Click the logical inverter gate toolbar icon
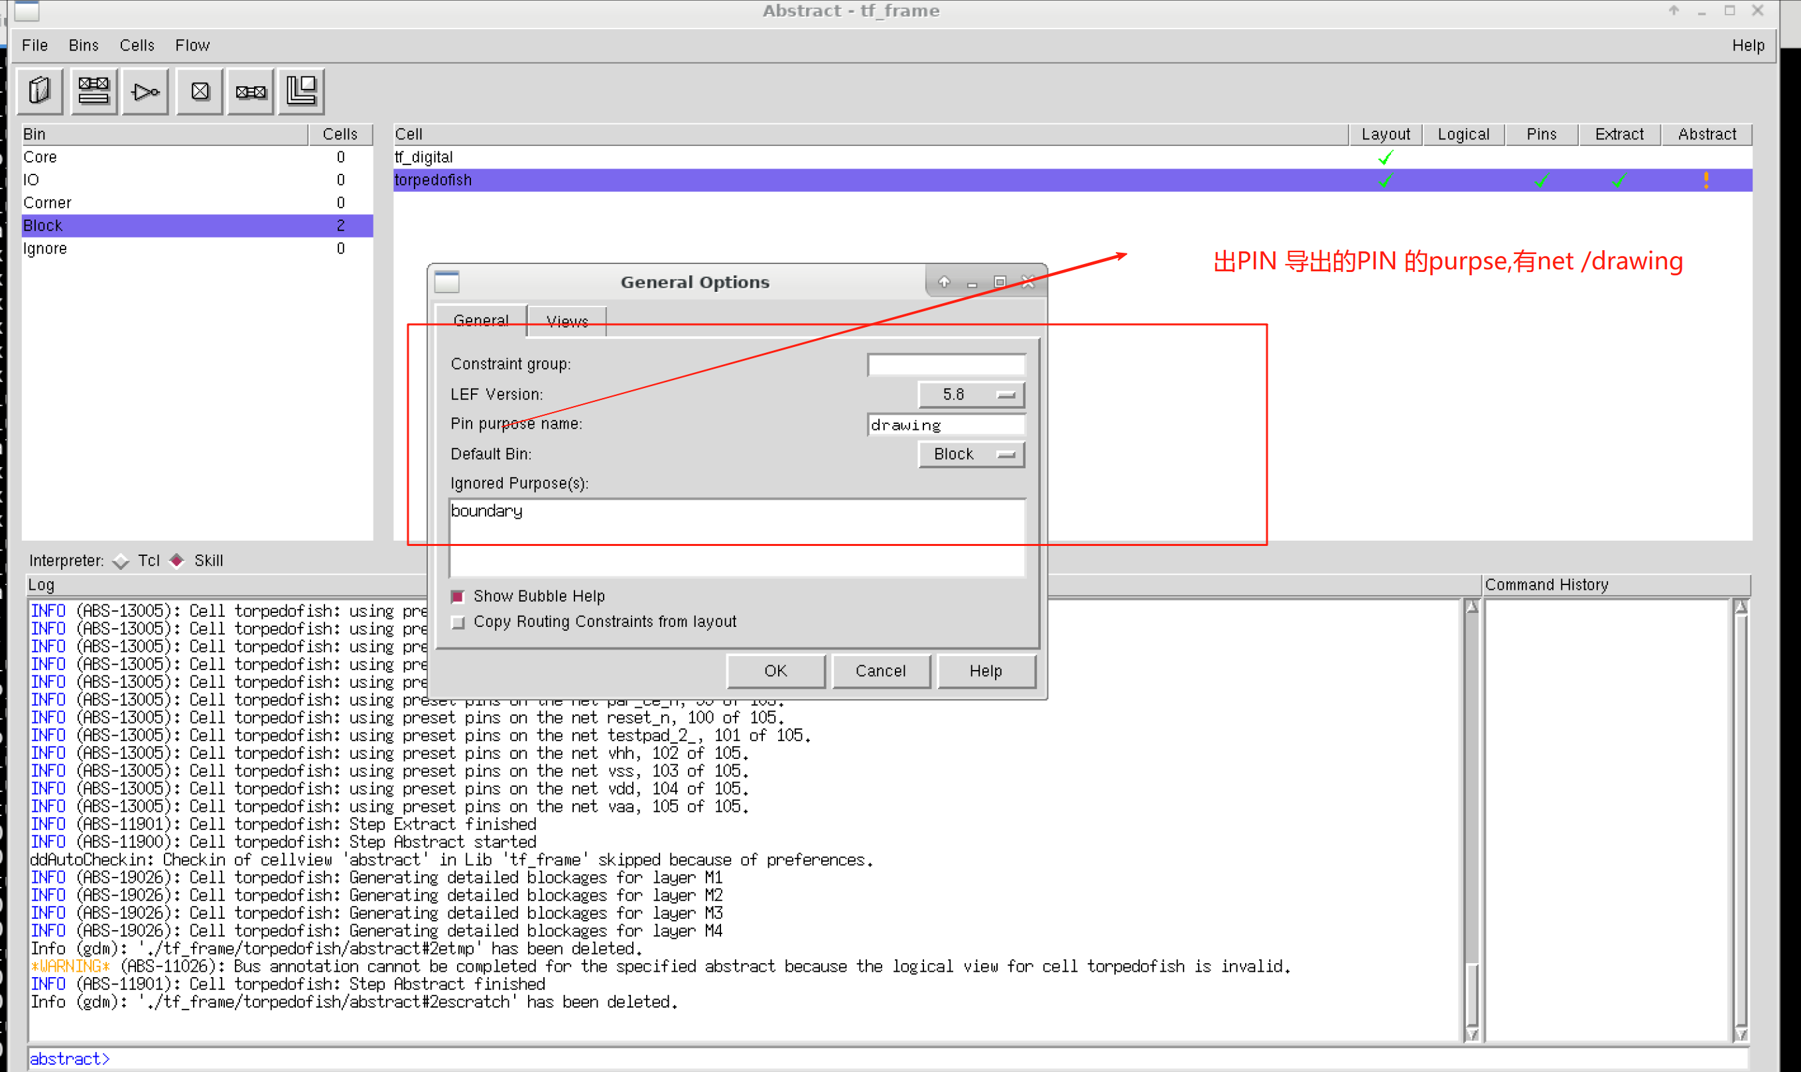This screenshot has width=1801, height=1072. [146, 92]
